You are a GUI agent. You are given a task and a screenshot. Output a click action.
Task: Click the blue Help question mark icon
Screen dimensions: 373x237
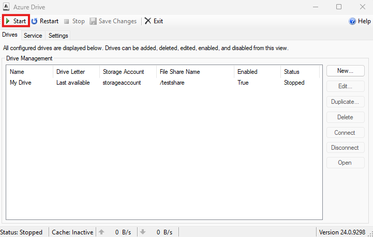point(352,21)
